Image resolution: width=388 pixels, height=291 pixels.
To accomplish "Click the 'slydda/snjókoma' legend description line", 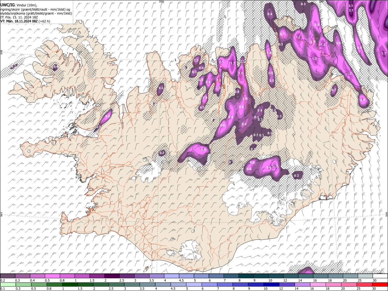I will click(36, 13).
